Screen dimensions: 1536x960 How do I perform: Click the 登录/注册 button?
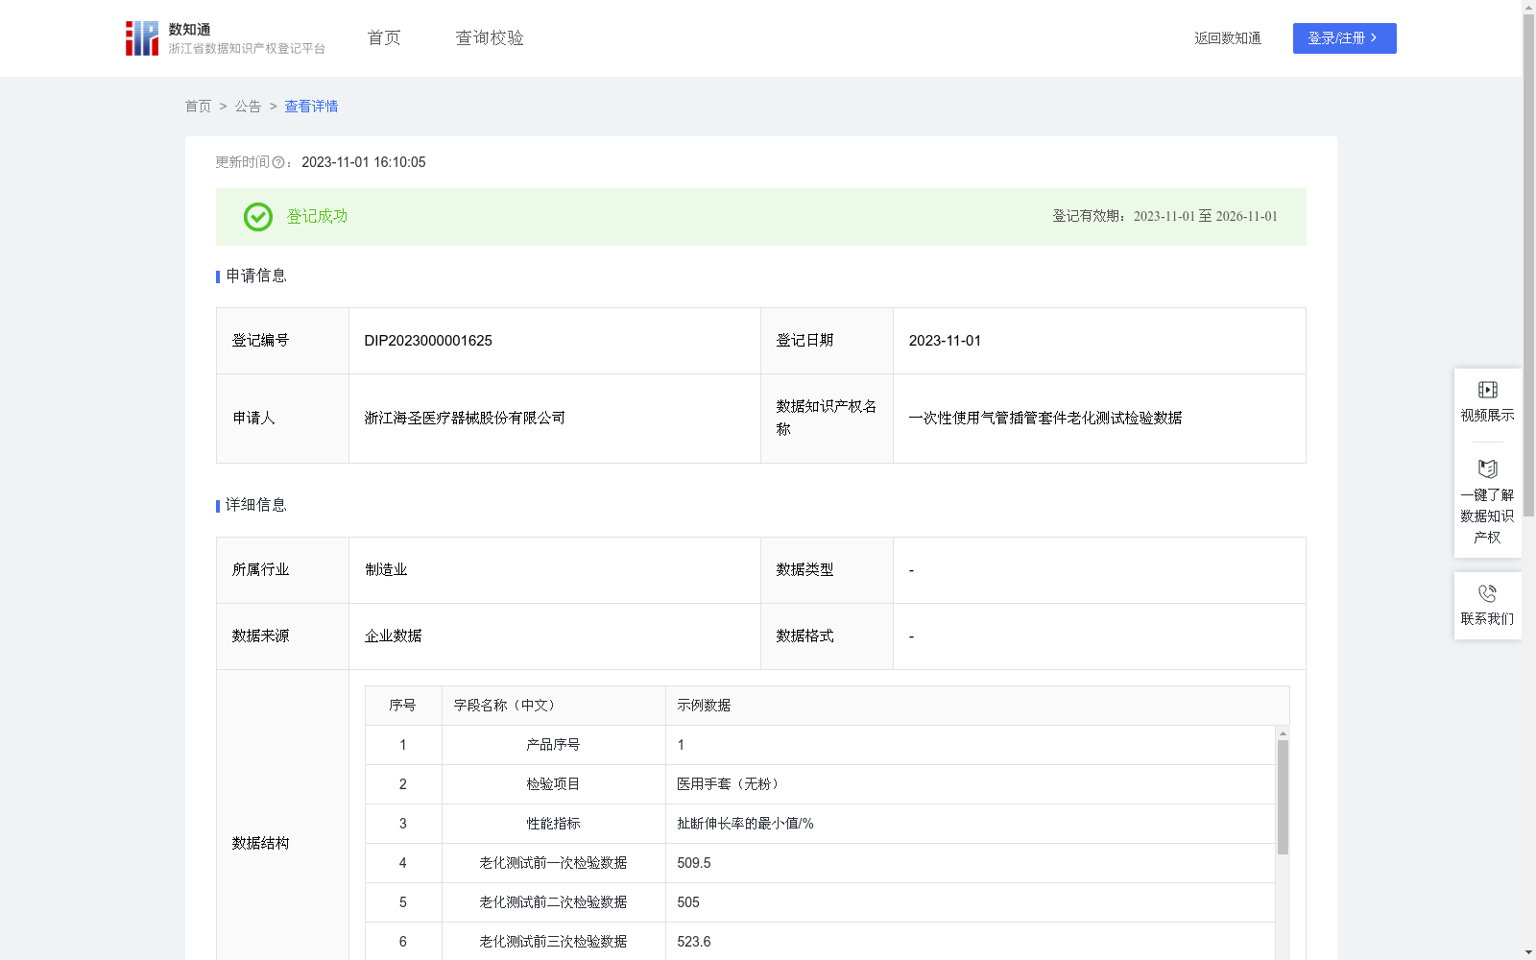point(1344,38)
